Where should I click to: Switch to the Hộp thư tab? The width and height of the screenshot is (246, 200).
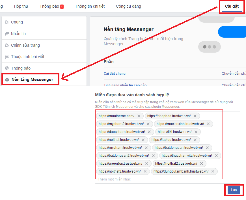tap(21, 6)
